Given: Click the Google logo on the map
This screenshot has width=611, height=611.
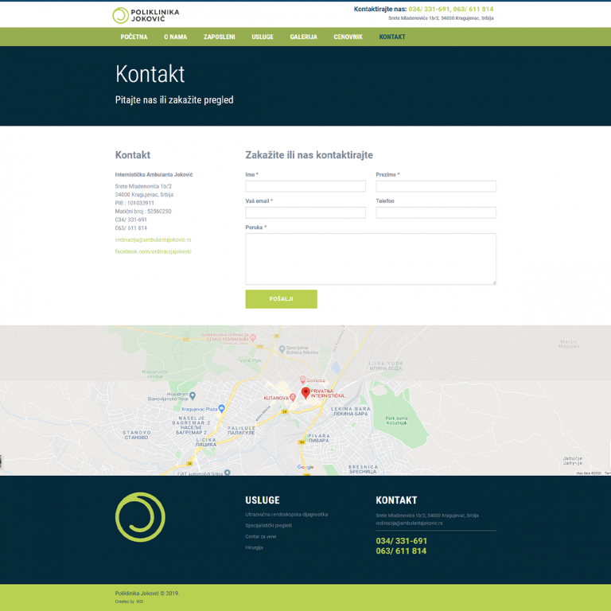Looking at the screenshot, I should coord(305,467).
